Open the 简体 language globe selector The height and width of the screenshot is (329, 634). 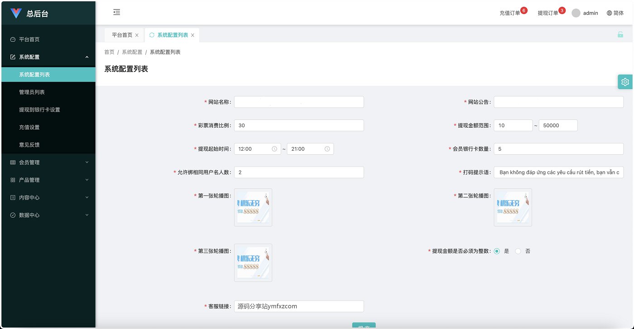click(615, 13)
